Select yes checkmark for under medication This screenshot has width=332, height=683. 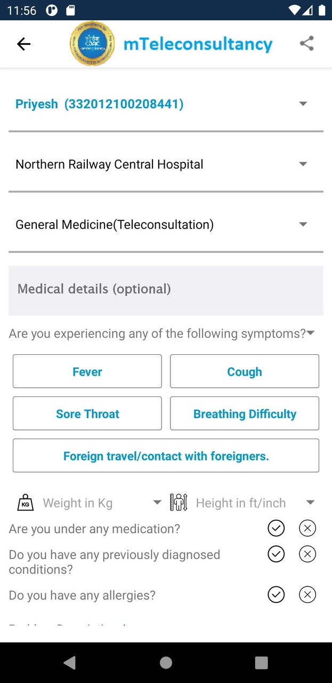(276, 528)
